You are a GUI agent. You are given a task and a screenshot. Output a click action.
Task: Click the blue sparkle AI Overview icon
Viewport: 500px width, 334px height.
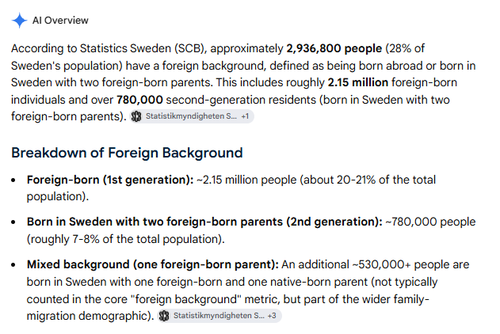click(19, 21)
